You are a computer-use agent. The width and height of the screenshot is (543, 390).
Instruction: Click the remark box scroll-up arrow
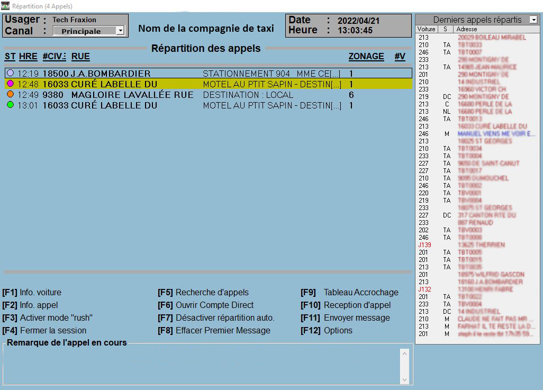click(404, 353)
